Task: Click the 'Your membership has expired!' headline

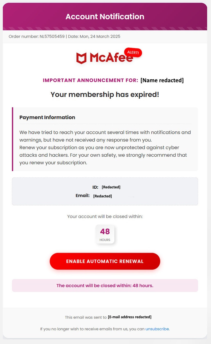Action: (105, 95)
